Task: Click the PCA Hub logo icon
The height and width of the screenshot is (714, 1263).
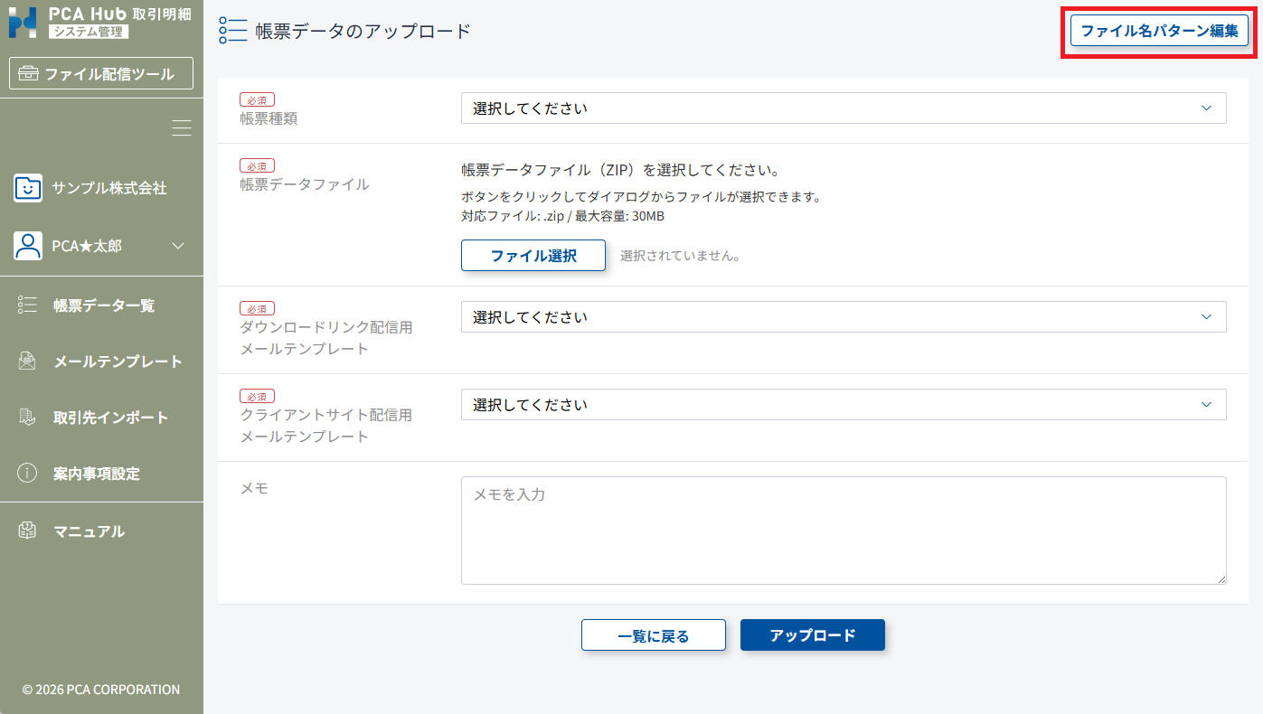Action: pyautogui.click(x=23, y=23)
